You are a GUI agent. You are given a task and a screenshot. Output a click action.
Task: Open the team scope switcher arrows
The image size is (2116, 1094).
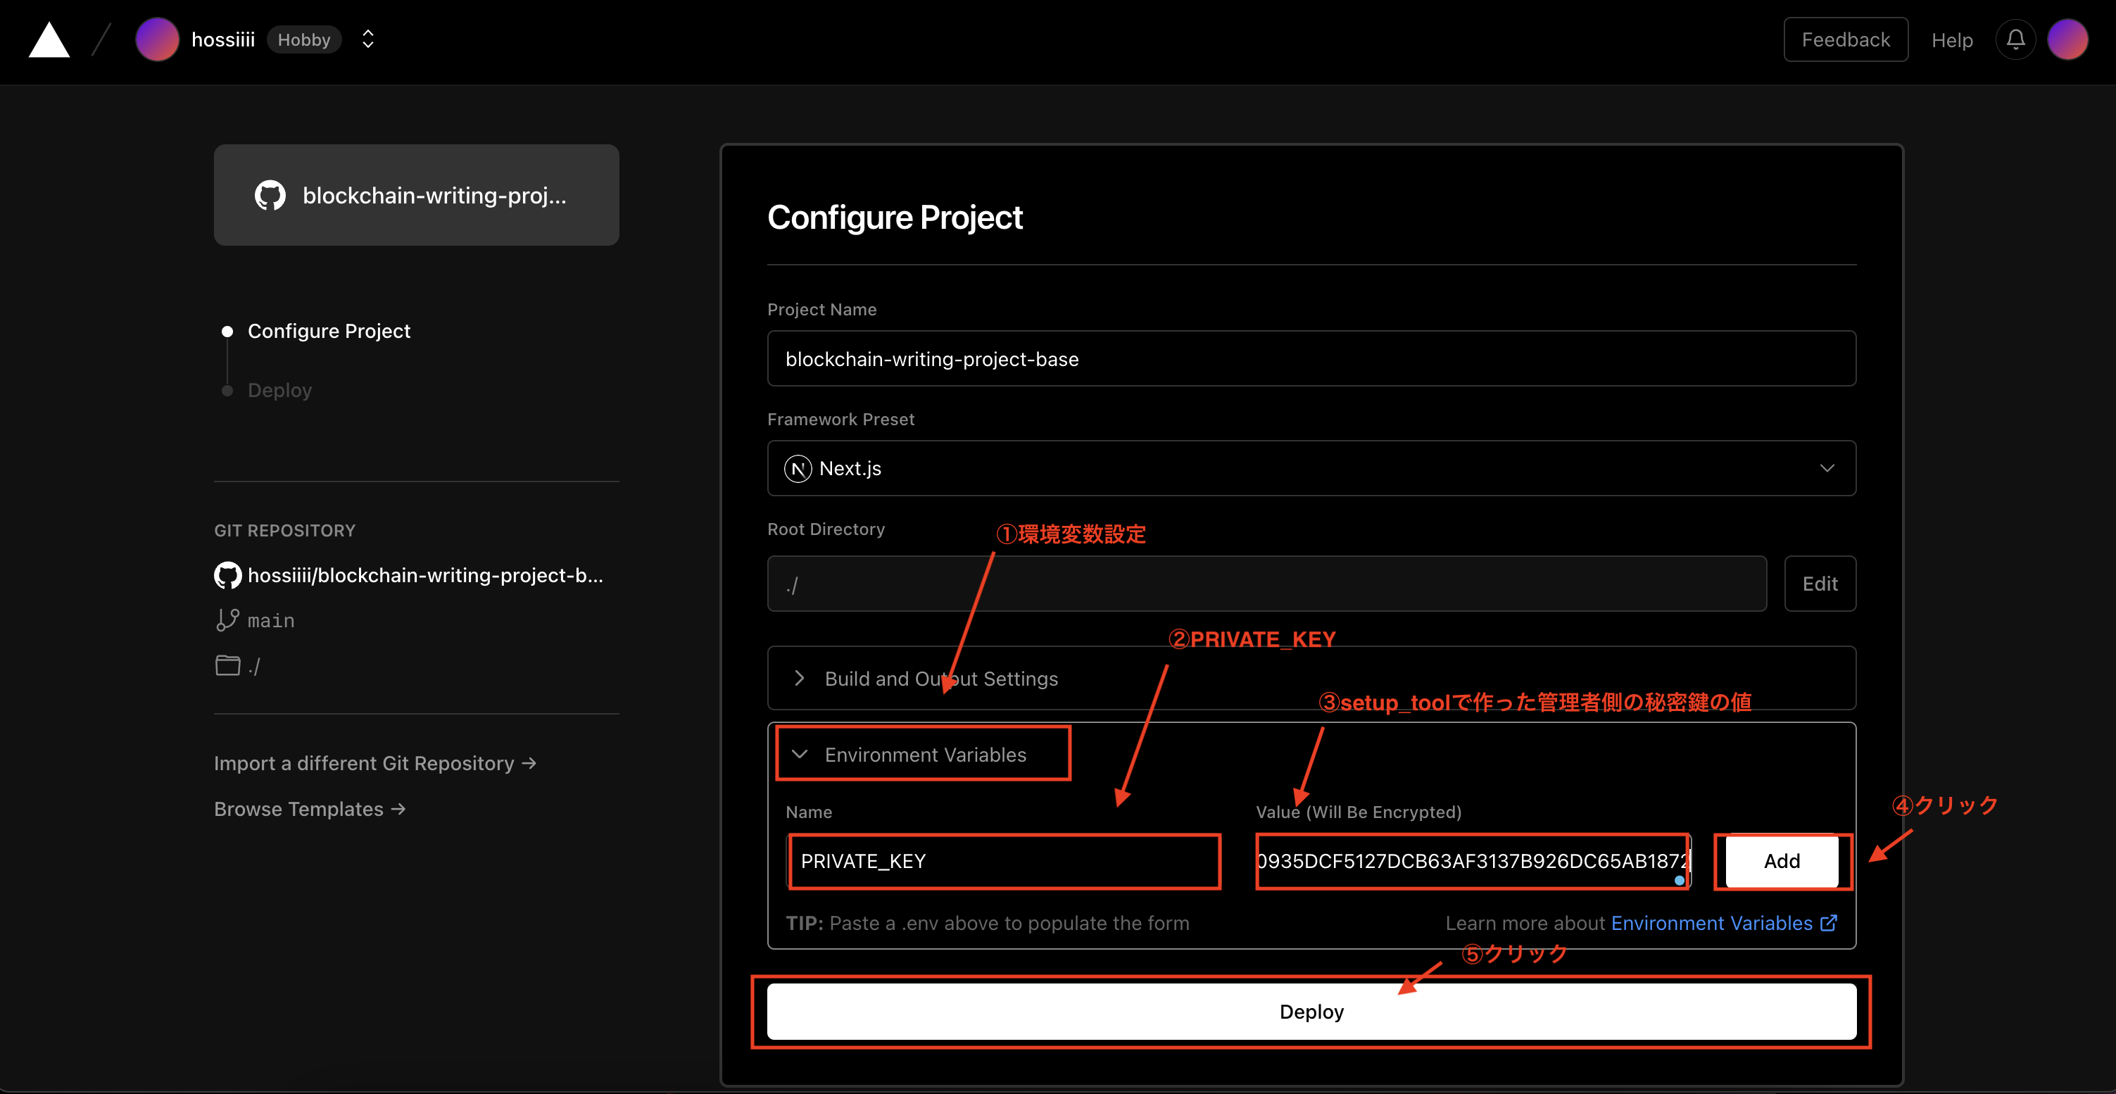tap(368, 39)
